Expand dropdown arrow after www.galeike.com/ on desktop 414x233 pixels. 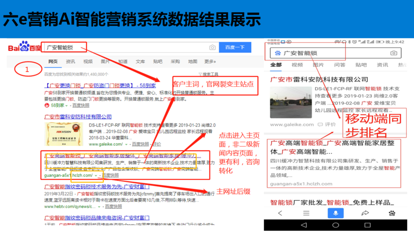(126, 144)
